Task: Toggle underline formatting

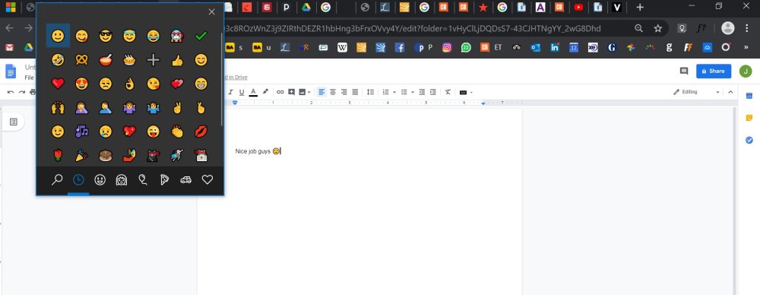Action: (242, 92)
